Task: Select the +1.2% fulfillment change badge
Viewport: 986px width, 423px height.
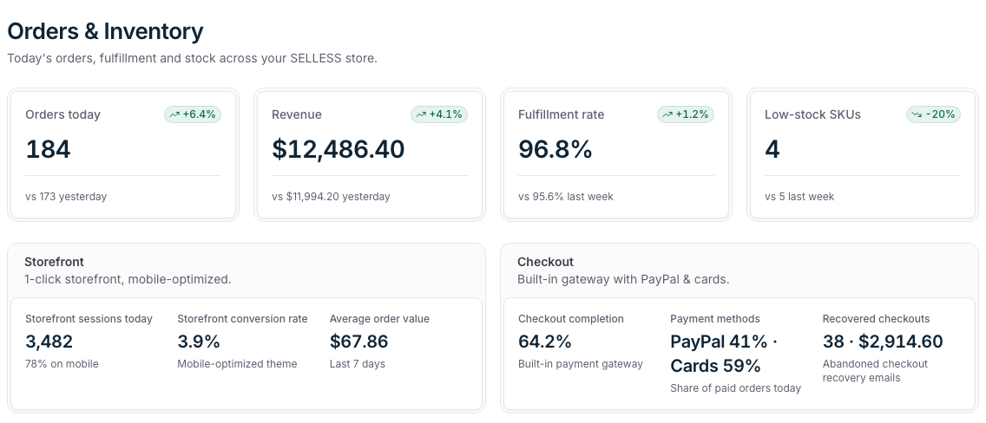Action: [x=686, y=114]
